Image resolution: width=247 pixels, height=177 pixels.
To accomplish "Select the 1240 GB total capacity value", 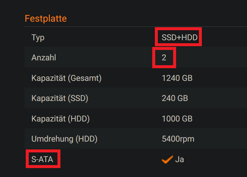I will pyautogui.click(x=177, y=78).
